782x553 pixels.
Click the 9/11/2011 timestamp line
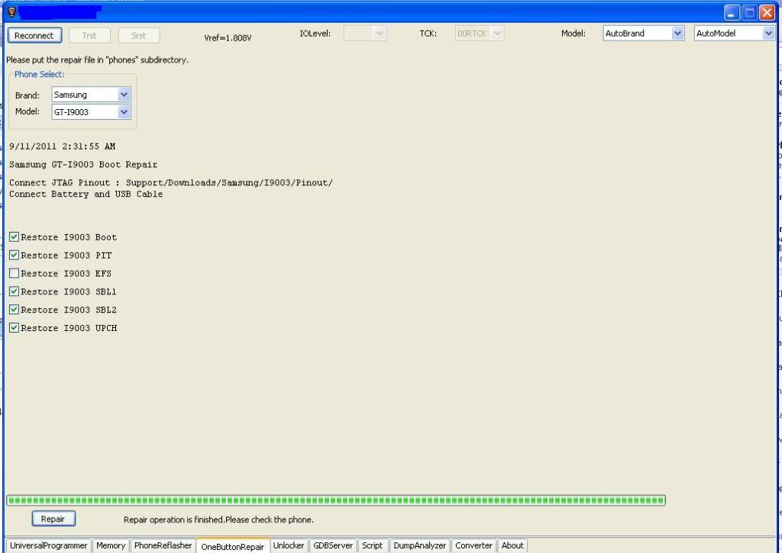(63, 146)
